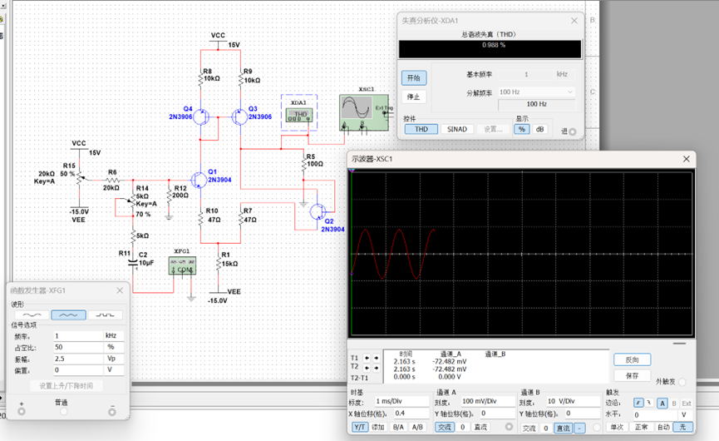Select transistor Q3 2N3906 on schematic
Screen dimensions: 719x441
click(x=240, y=116)
